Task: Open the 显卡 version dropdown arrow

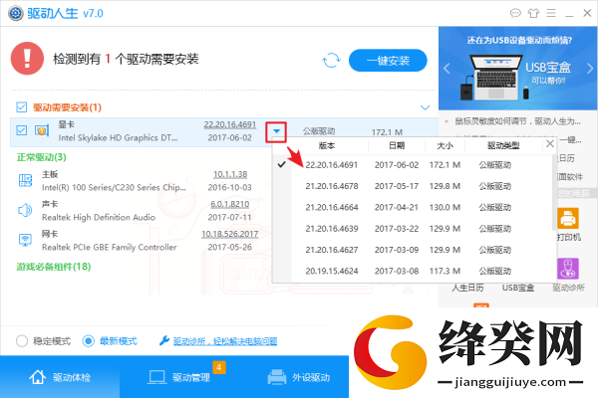Action: click(276, 131)
